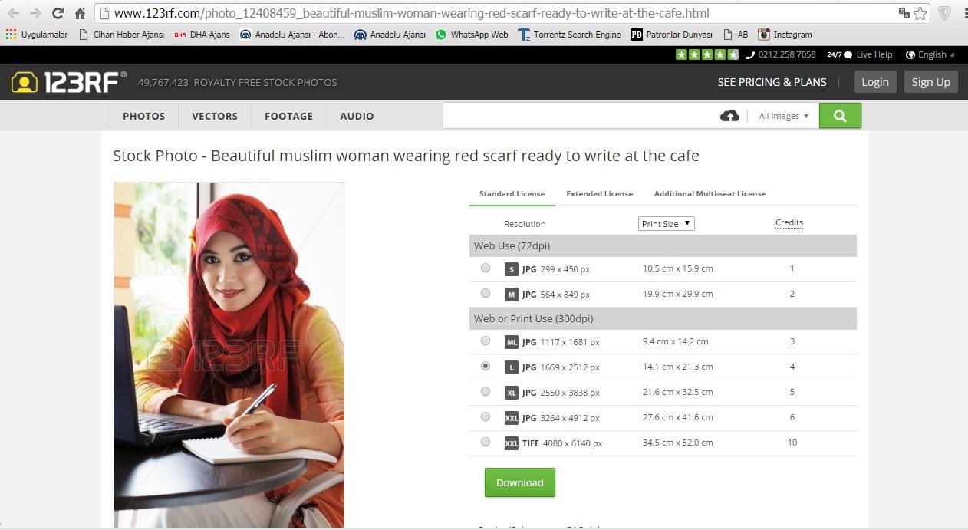Open the SEE PRICING & PLANS link
The width and height of the screenshot is (968, 530).
point(772,82)
